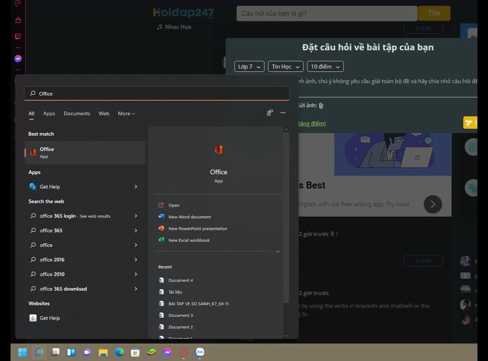Select the Office app best match result
This screenshot has width=488, height=361.
coord(85,153)
